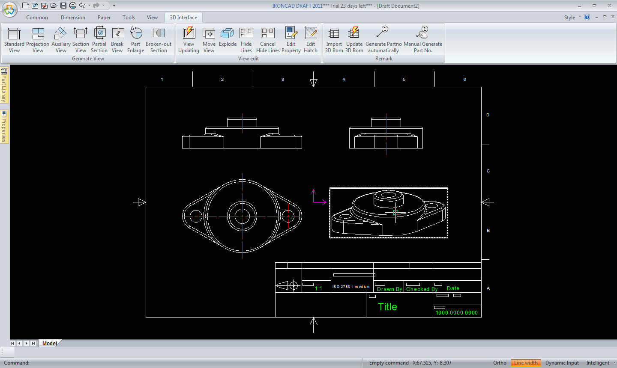This screenshot has width=617, height=368.
Task: Go to the next sheet tab
Action: [x=26, y=343]
